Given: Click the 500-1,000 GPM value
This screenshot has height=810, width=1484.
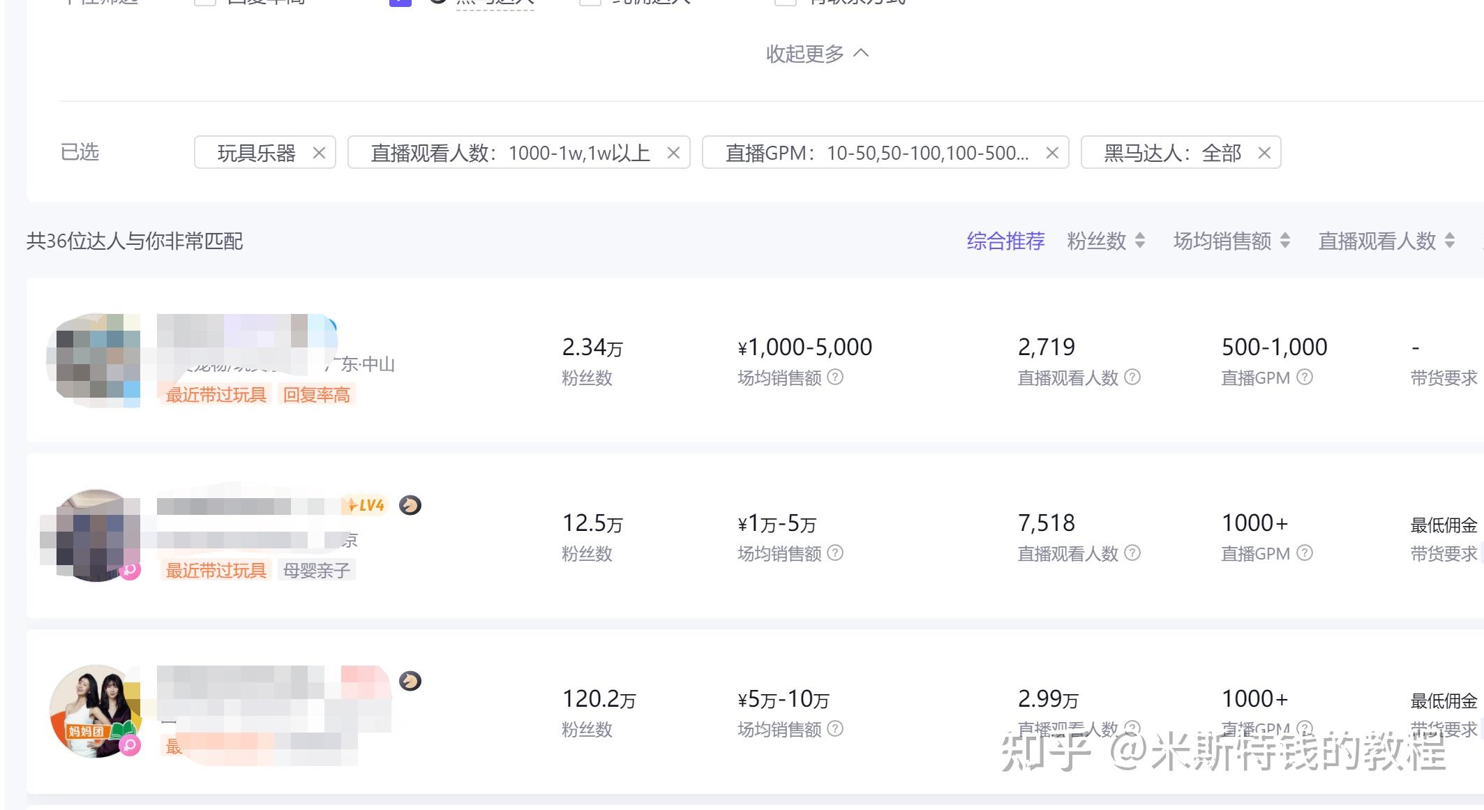Looking at the screenshot, I should 1274,347.
